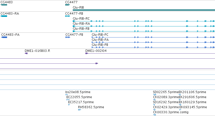Viewport: 215px width, 116px height.
Task: Click the EC22055.5prime EST label
Action: point(79,97)
